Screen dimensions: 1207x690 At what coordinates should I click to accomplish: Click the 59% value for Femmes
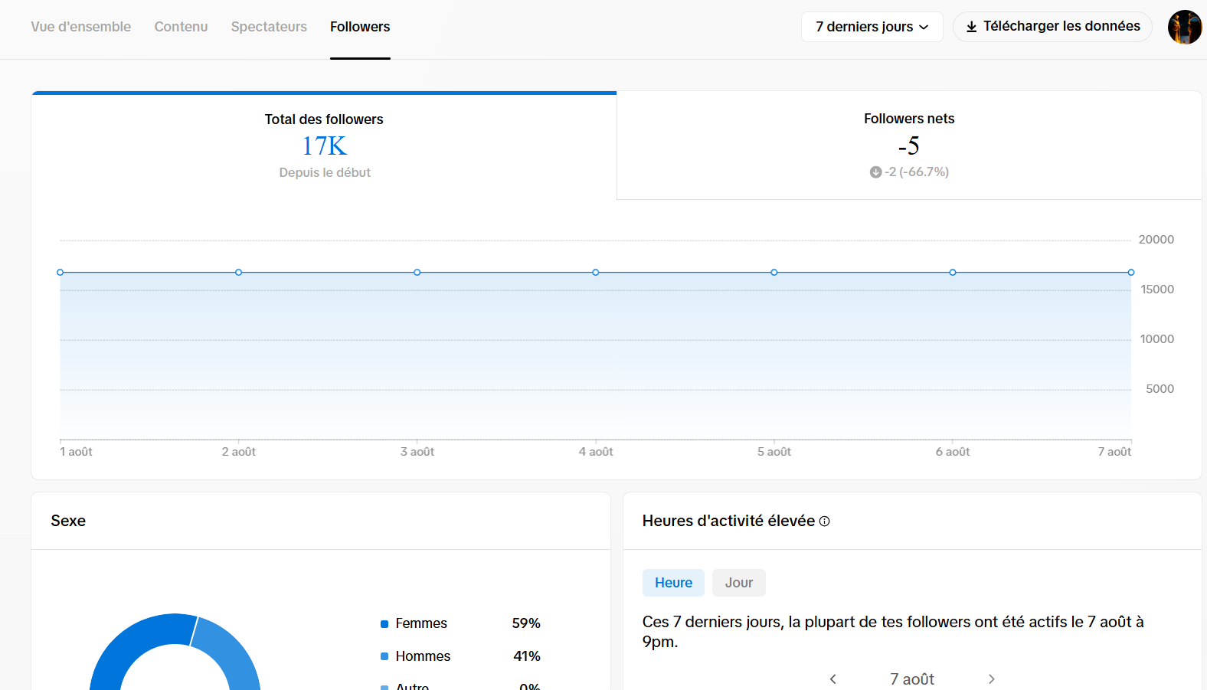click(x=526, y=623)
